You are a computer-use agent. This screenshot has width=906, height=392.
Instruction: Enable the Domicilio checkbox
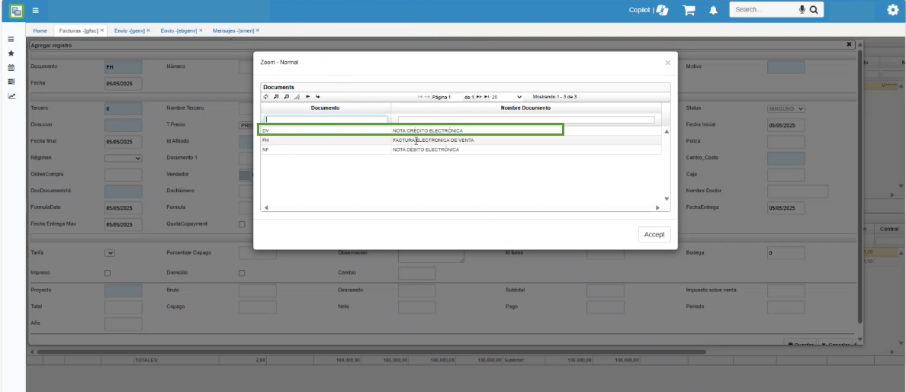tap(242, 273)
